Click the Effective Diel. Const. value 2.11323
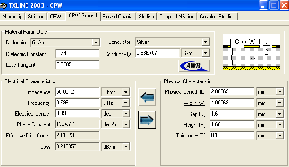 click(77, 135)
